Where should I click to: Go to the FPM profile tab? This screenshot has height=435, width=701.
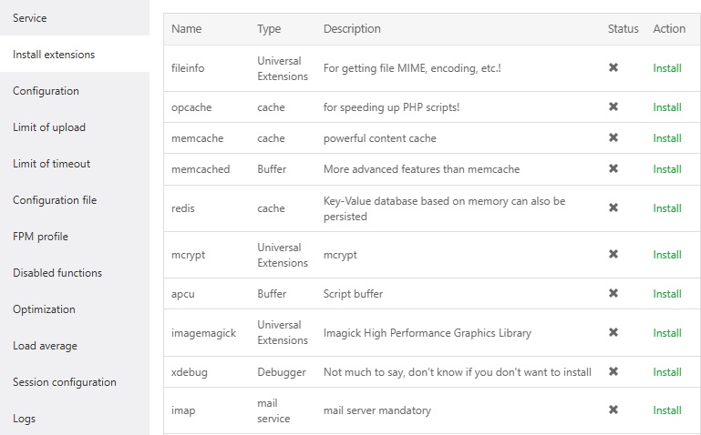point(41,237)
